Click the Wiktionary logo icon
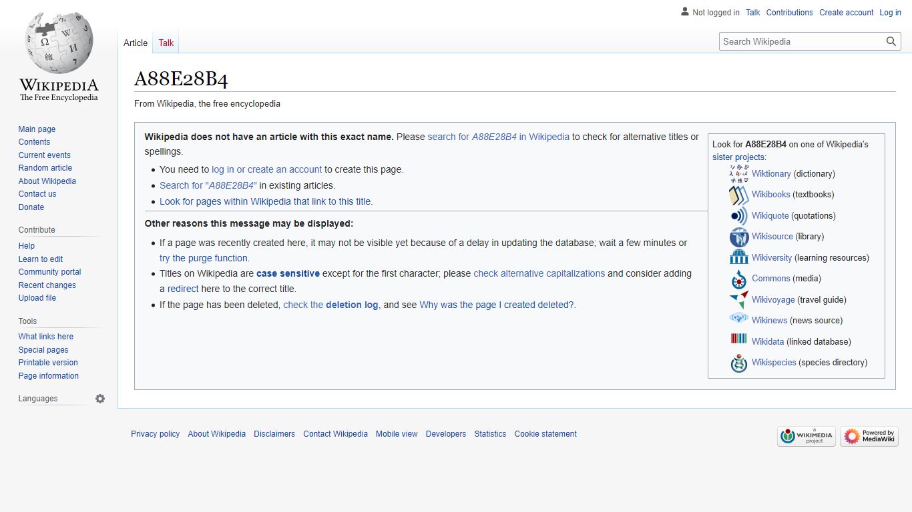The width and height of the screenshot is (912, 512). click(x=739, y=173)
